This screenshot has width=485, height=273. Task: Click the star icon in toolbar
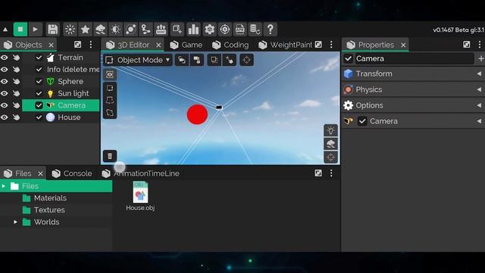(85, 30)
